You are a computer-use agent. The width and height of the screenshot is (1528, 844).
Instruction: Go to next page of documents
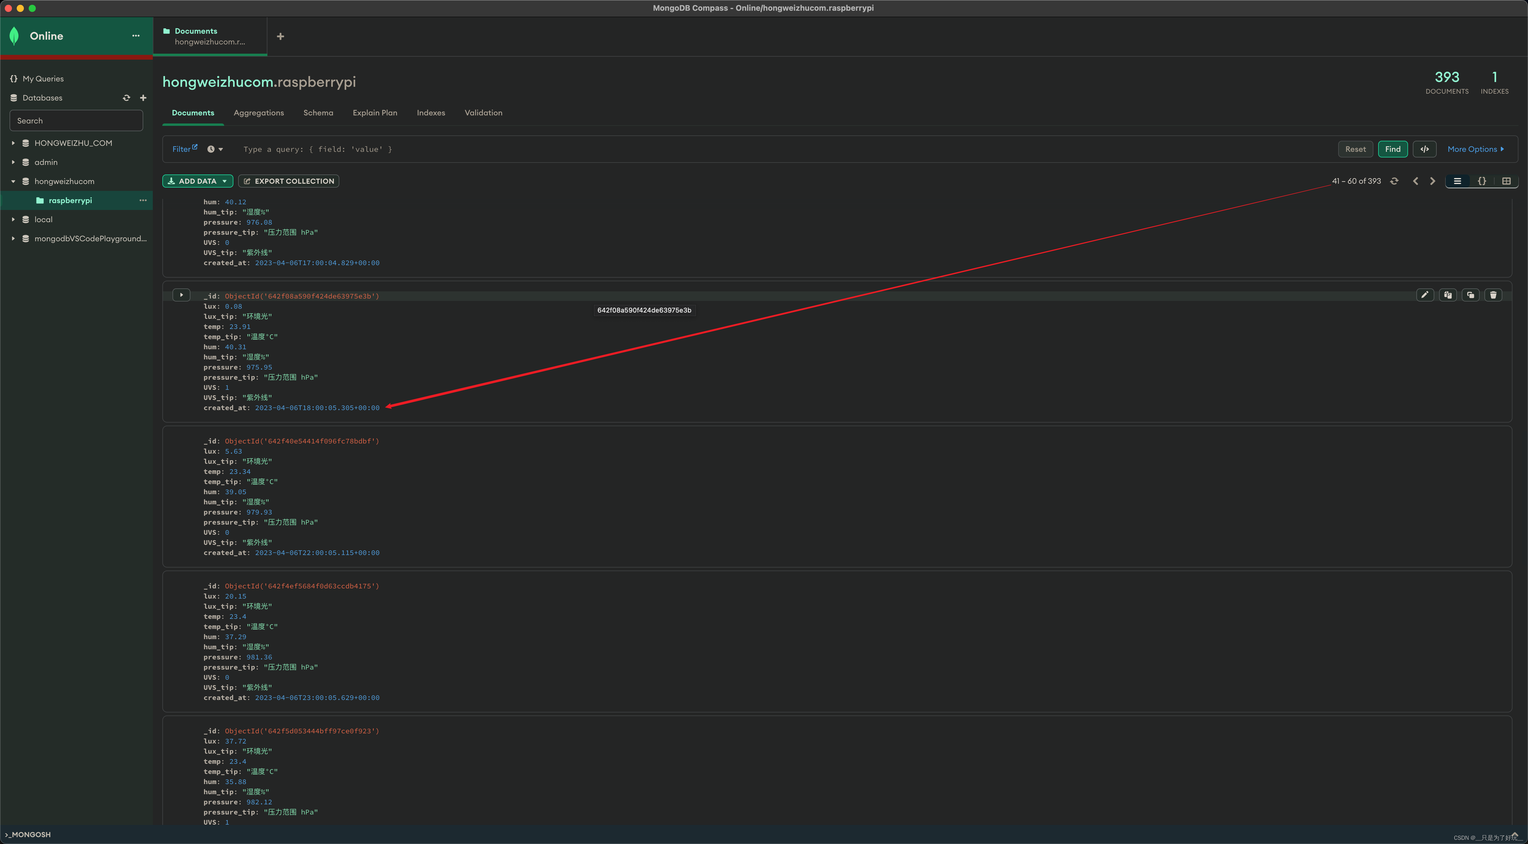click(x=1432, y=181)
